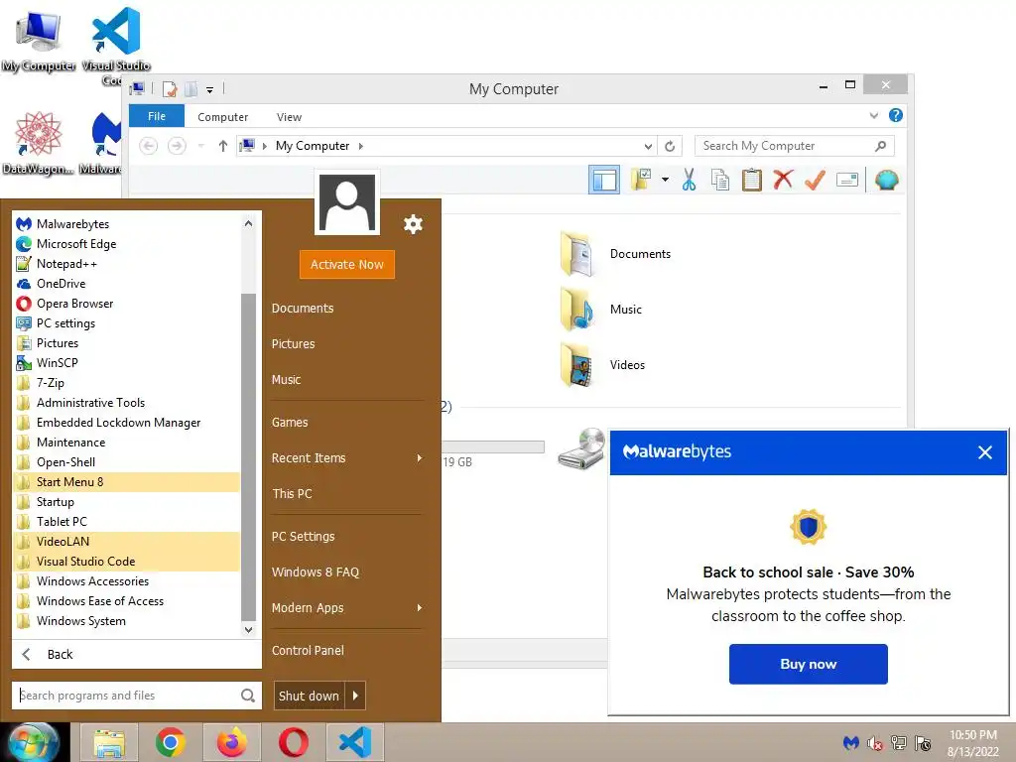Image resolution: width=1016 pixels, height=762 pixels.
Task: Open Games in Start menu
Action: click(x=290, y=423)
